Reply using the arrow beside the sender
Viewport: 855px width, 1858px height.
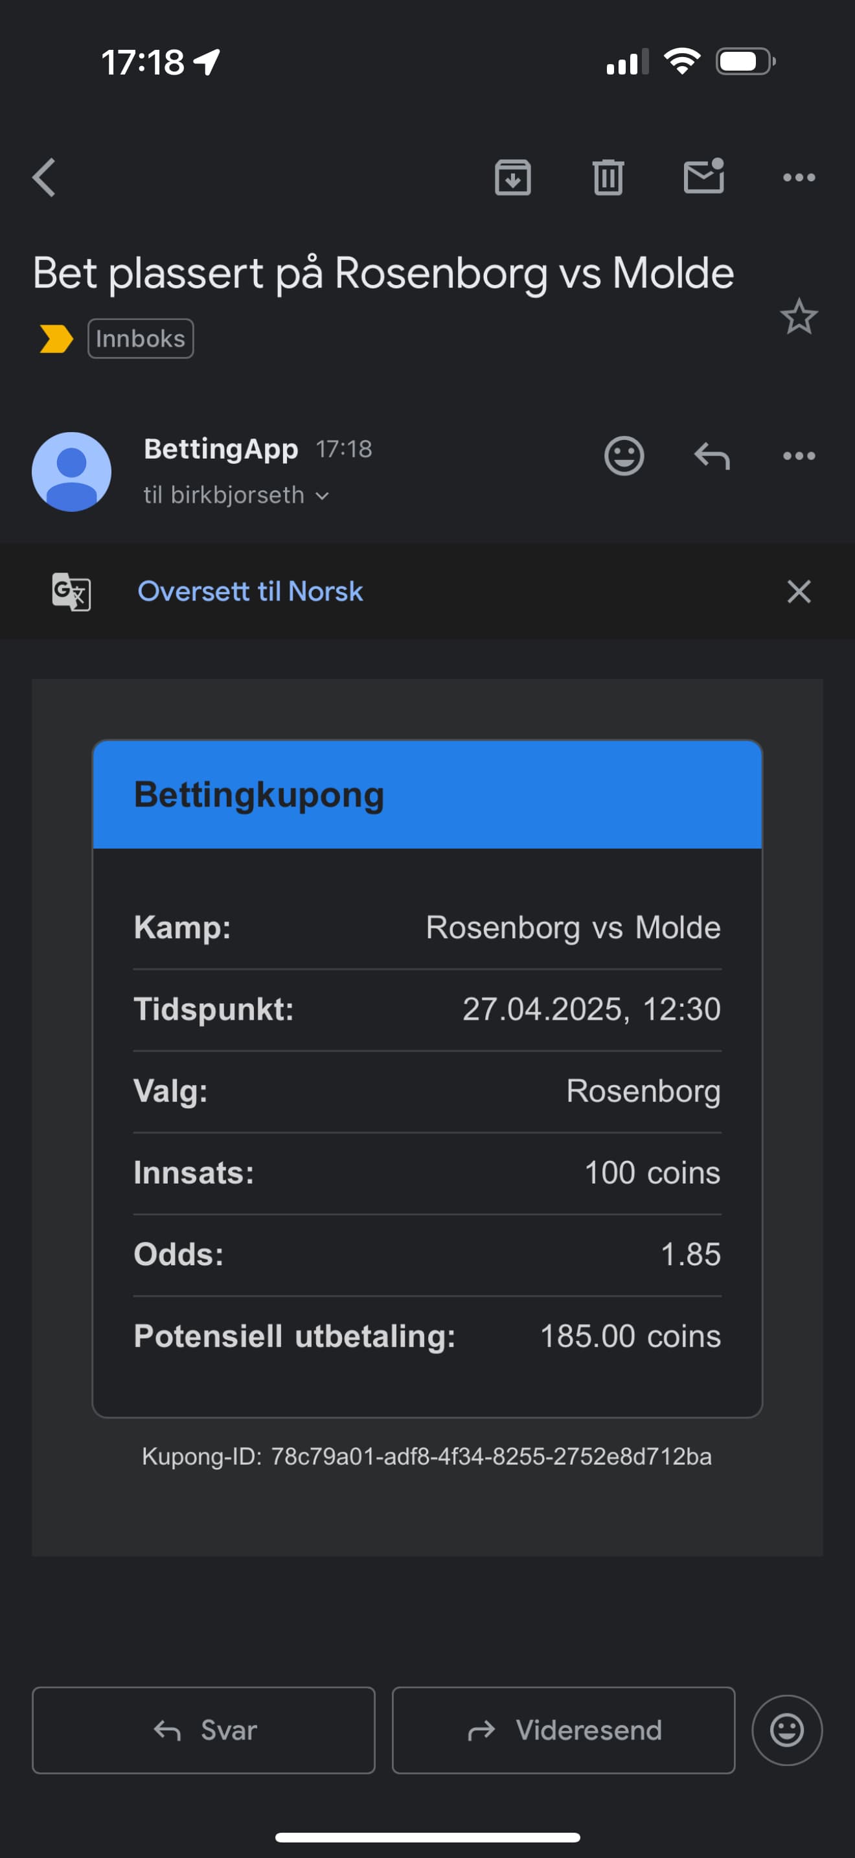click(x=712, y=456)
